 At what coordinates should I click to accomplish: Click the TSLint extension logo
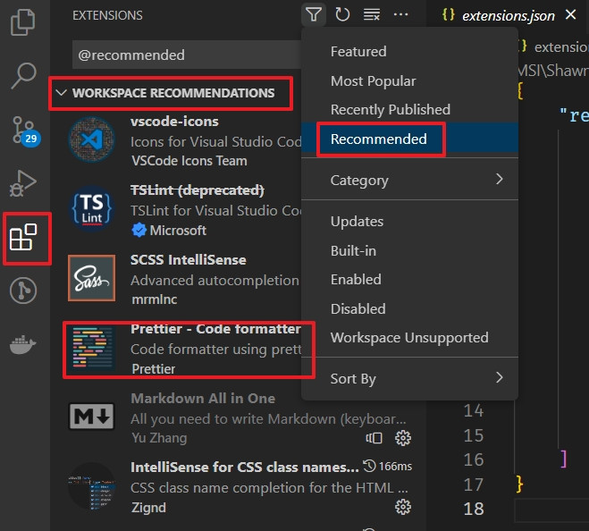pos(92,208)
